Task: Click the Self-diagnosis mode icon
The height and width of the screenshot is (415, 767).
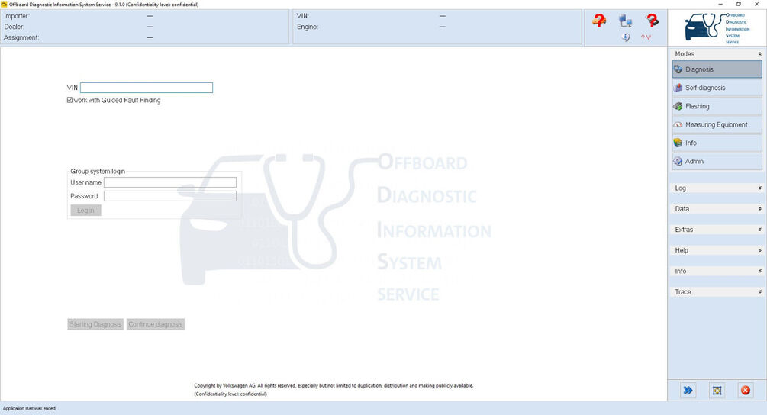Action: coord(678,88)
